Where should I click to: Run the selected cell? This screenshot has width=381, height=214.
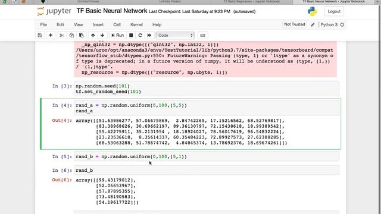tap(118, 36)
